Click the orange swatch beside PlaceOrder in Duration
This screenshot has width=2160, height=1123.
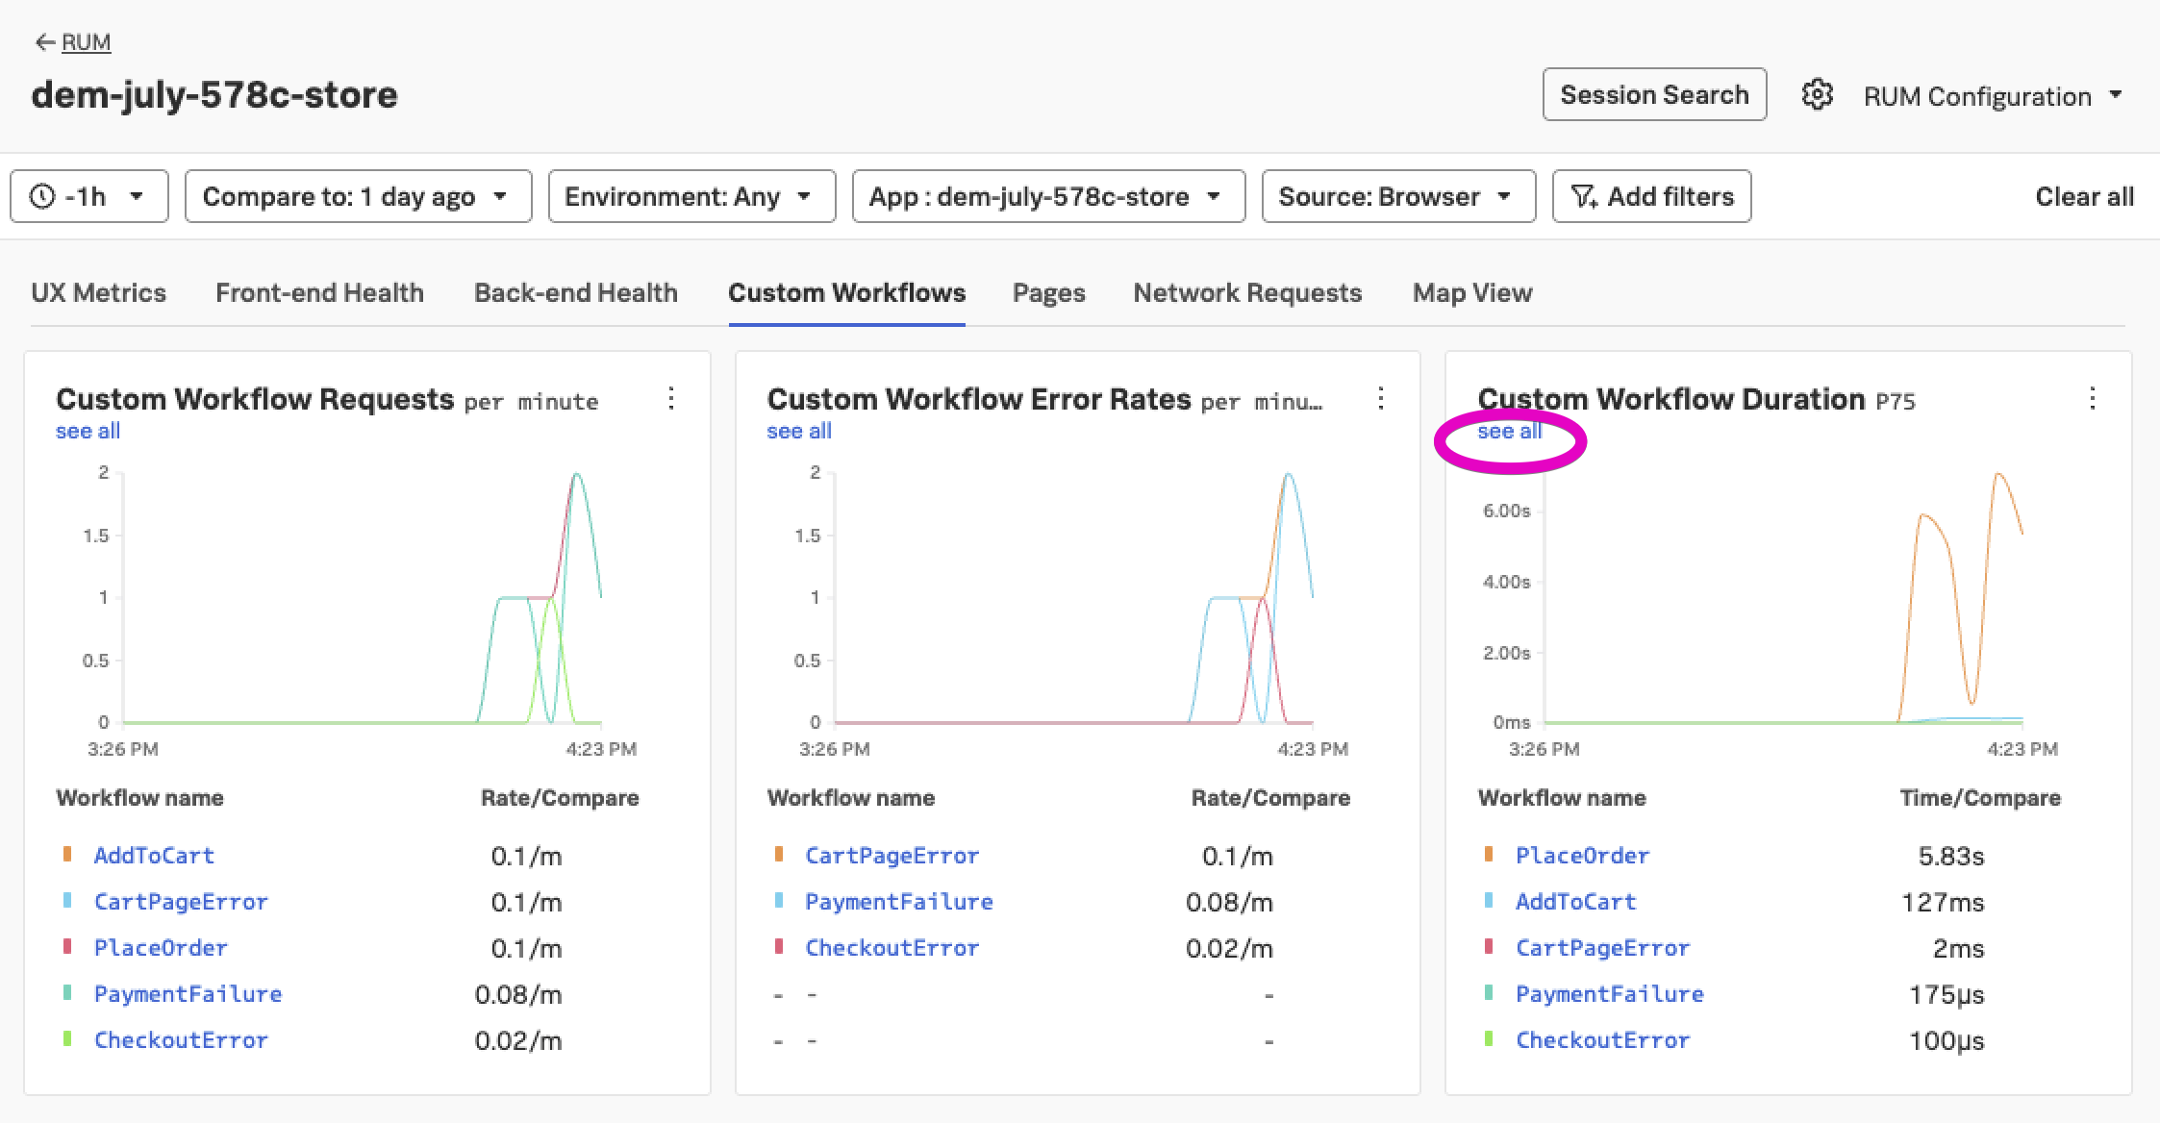click(1489, 854)
